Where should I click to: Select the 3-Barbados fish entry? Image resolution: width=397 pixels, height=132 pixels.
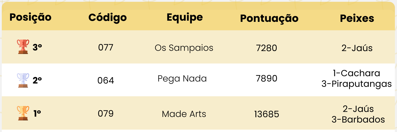358,119
